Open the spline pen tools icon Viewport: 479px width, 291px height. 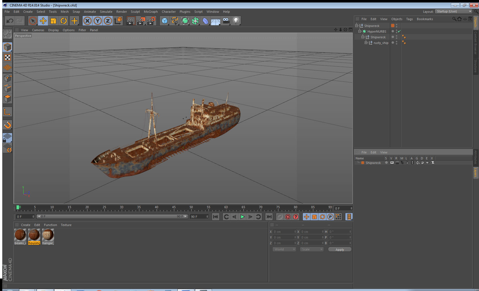click(175, 21)
